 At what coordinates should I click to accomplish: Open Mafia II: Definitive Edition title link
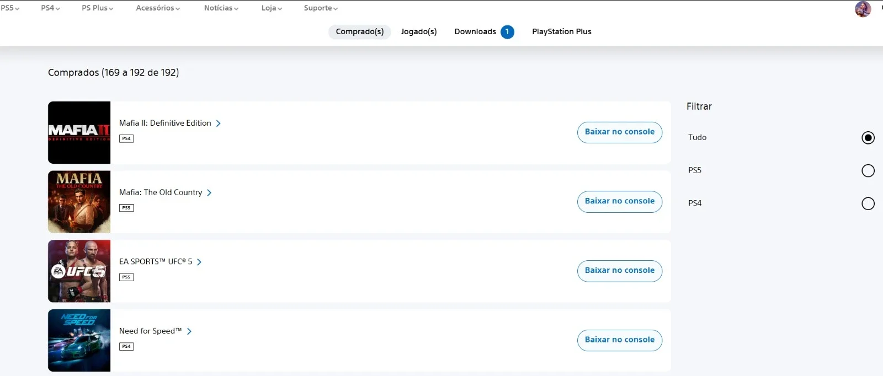coord(165,123)
